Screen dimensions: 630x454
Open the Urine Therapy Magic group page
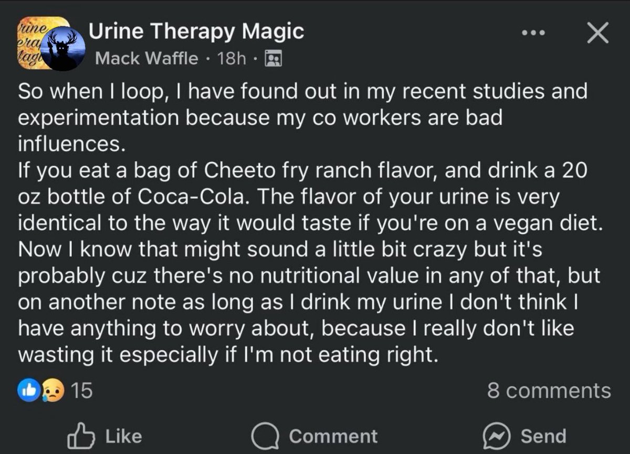pos(196,31)
